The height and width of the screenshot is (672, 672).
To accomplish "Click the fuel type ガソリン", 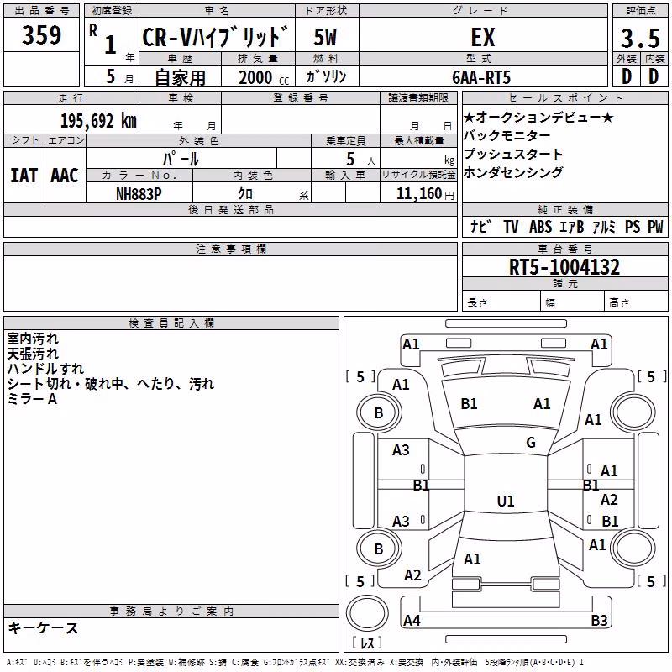I will [326, 77].
